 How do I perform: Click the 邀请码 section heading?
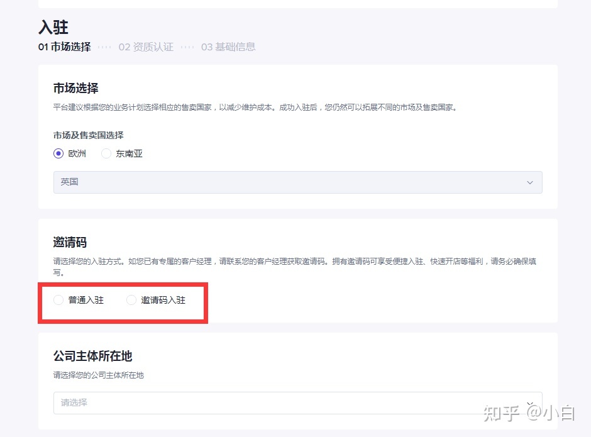coord(70,242)
